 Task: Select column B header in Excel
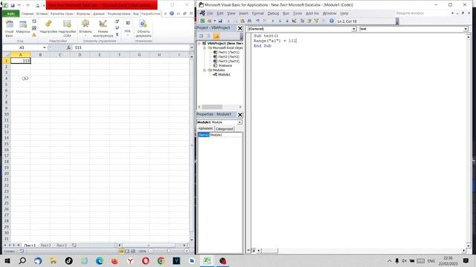click(40, 55)
